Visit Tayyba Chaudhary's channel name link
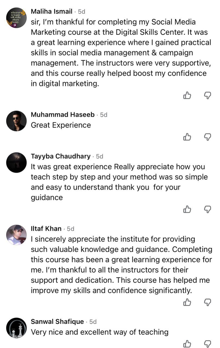Viewport: 220px width, 348px height. [60, 156]
